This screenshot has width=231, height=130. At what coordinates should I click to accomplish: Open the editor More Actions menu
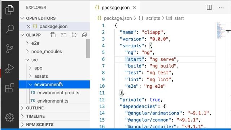coord(221,7)
